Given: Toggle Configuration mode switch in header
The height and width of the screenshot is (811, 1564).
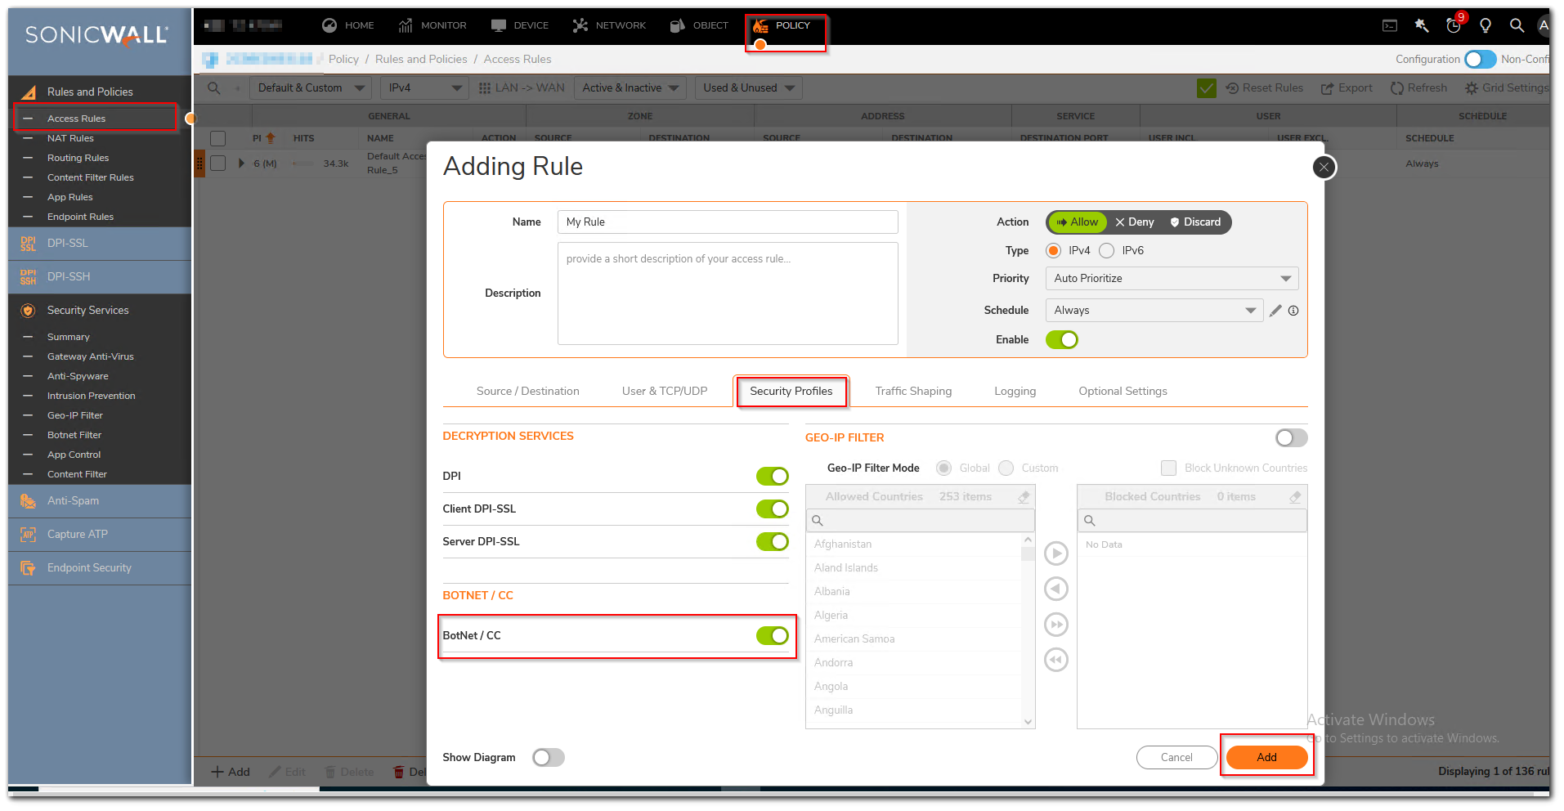Looking at the screenshot, I should pyautogui.click(x=1481, y=60).
